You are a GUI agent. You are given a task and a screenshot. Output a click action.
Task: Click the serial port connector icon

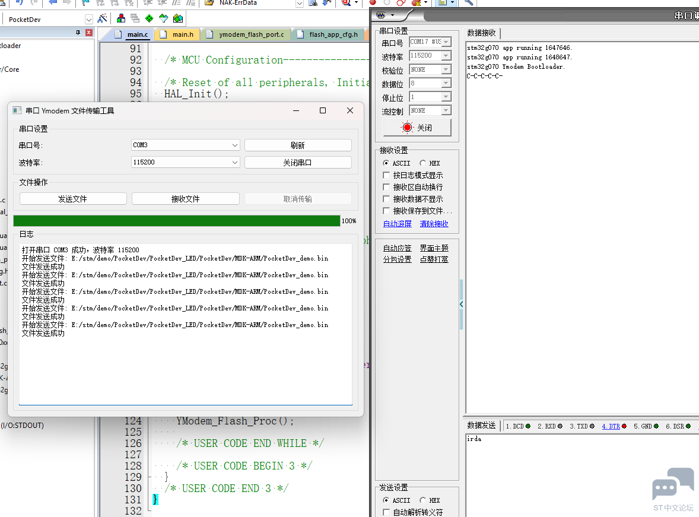click(x=381, y=15)
